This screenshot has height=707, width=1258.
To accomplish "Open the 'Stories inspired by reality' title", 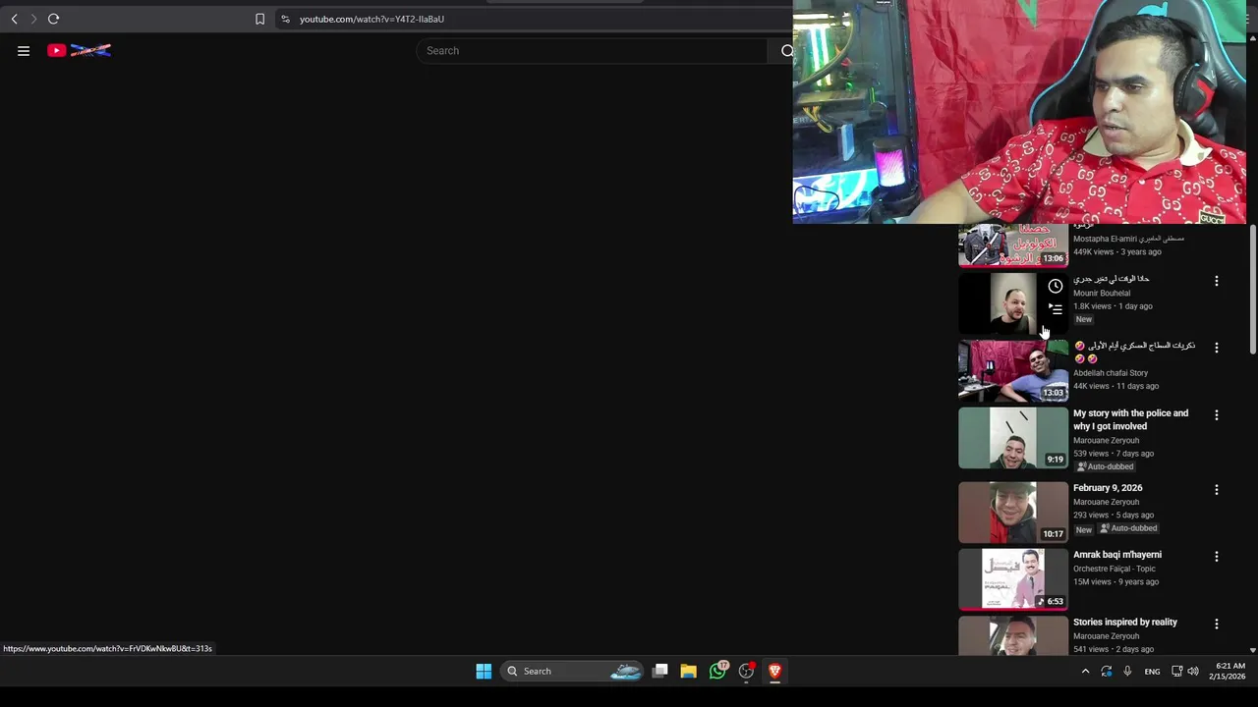I will (x=1125, y=622).
